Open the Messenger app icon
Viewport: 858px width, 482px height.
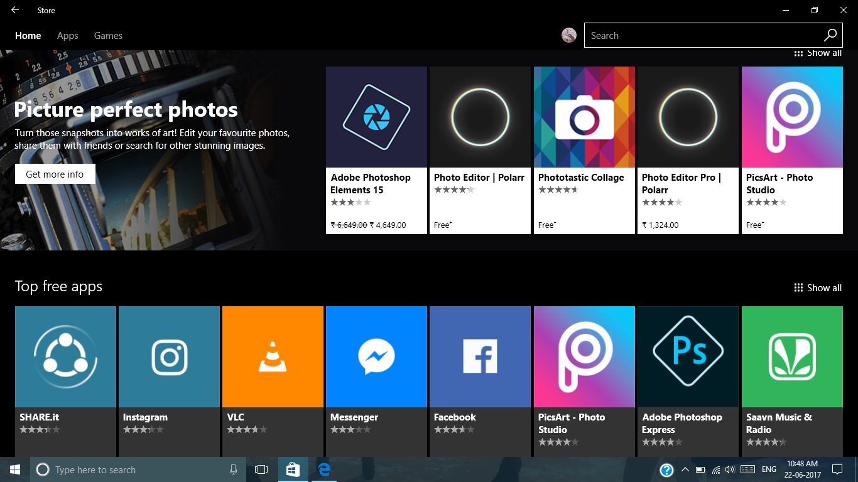point(376,356)
